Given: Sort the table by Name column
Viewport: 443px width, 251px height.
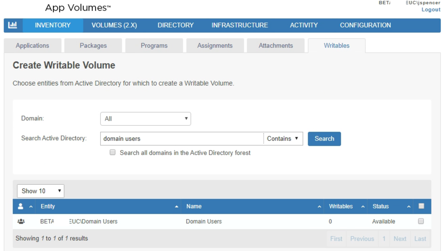Looking at the screenshot, I should pos(194,206).
